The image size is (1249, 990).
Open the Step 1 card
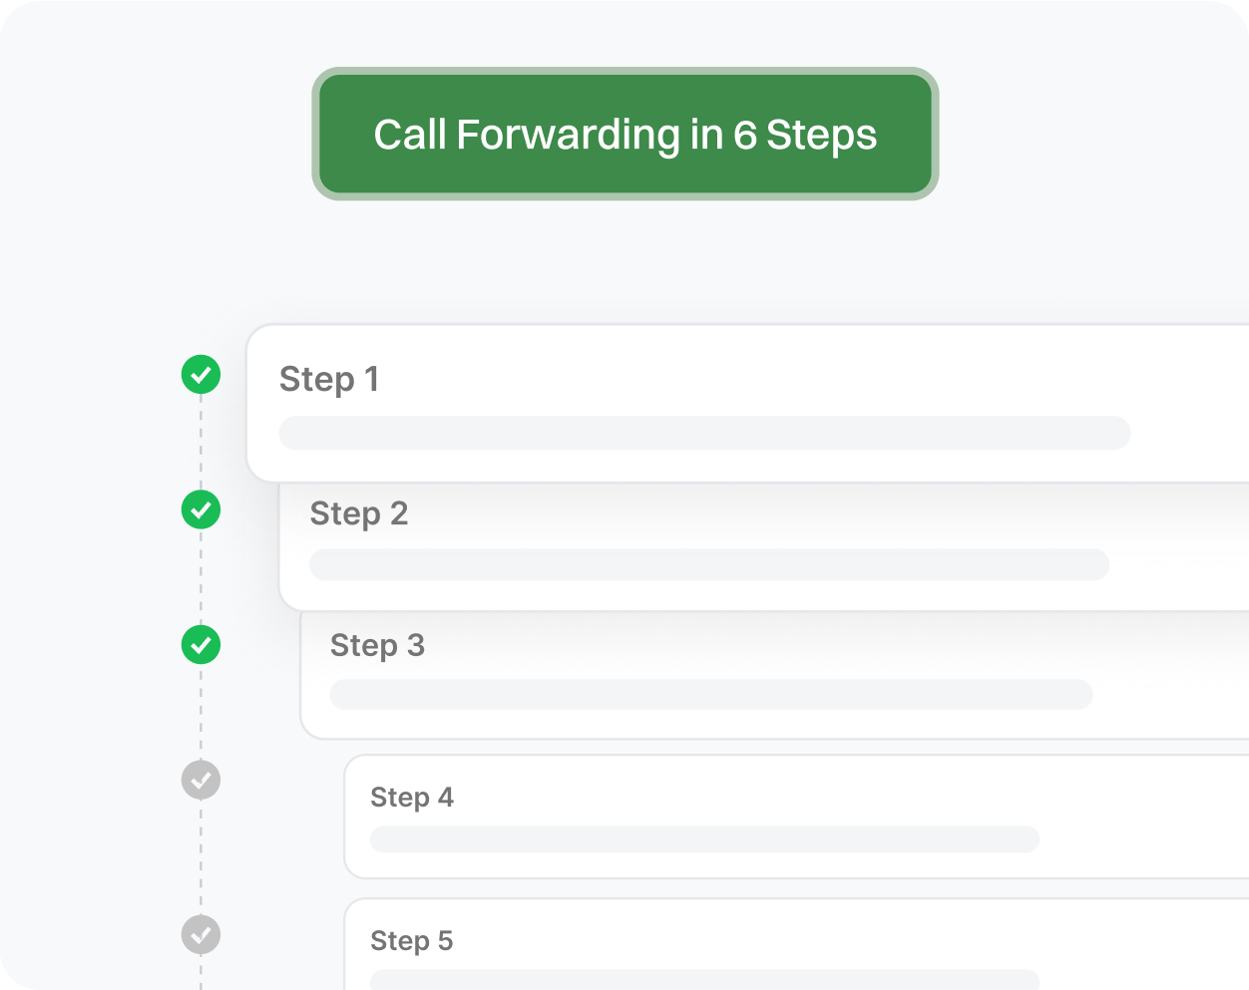pyautogui.click(x=747, y=404)
